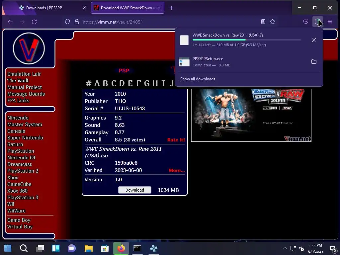Click the More... link beside Verified
Screen dimensions: 340x255
pyautogui.click(x=177, y=170)
